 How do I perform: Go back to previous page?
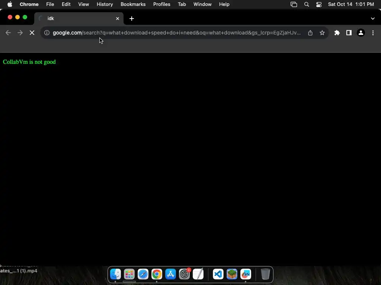point(8,33)
